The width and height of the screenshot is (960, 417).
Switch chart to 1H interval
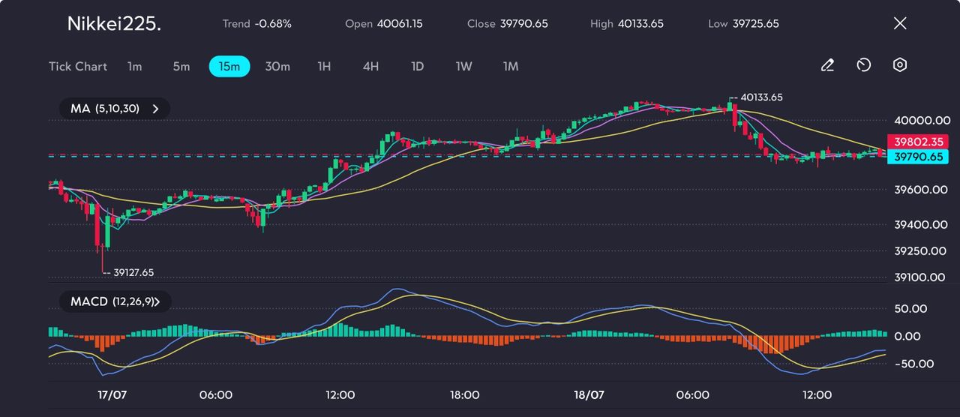click(324, 67)
